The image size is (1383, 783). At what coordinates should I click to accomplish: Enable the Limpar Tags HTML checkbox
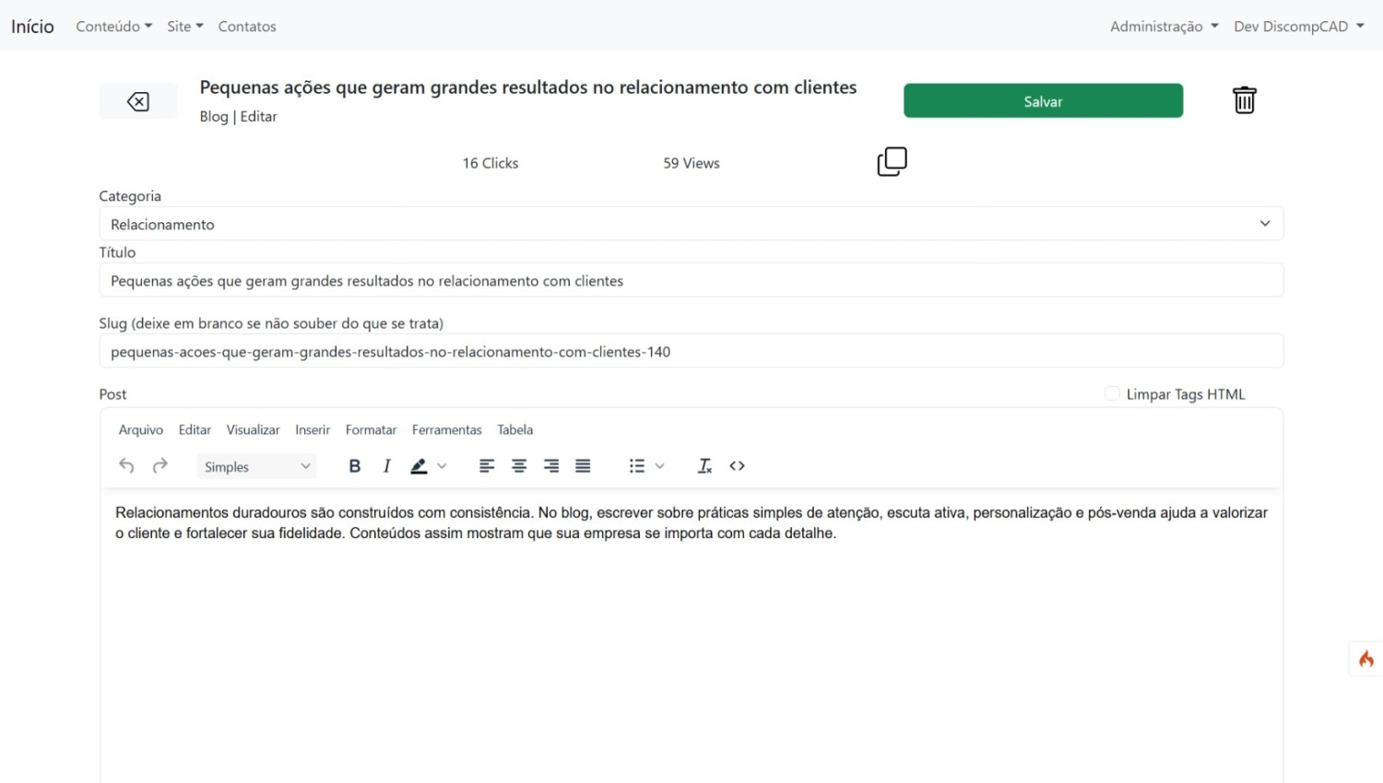pyautogui.click(x=1112, y=394)
